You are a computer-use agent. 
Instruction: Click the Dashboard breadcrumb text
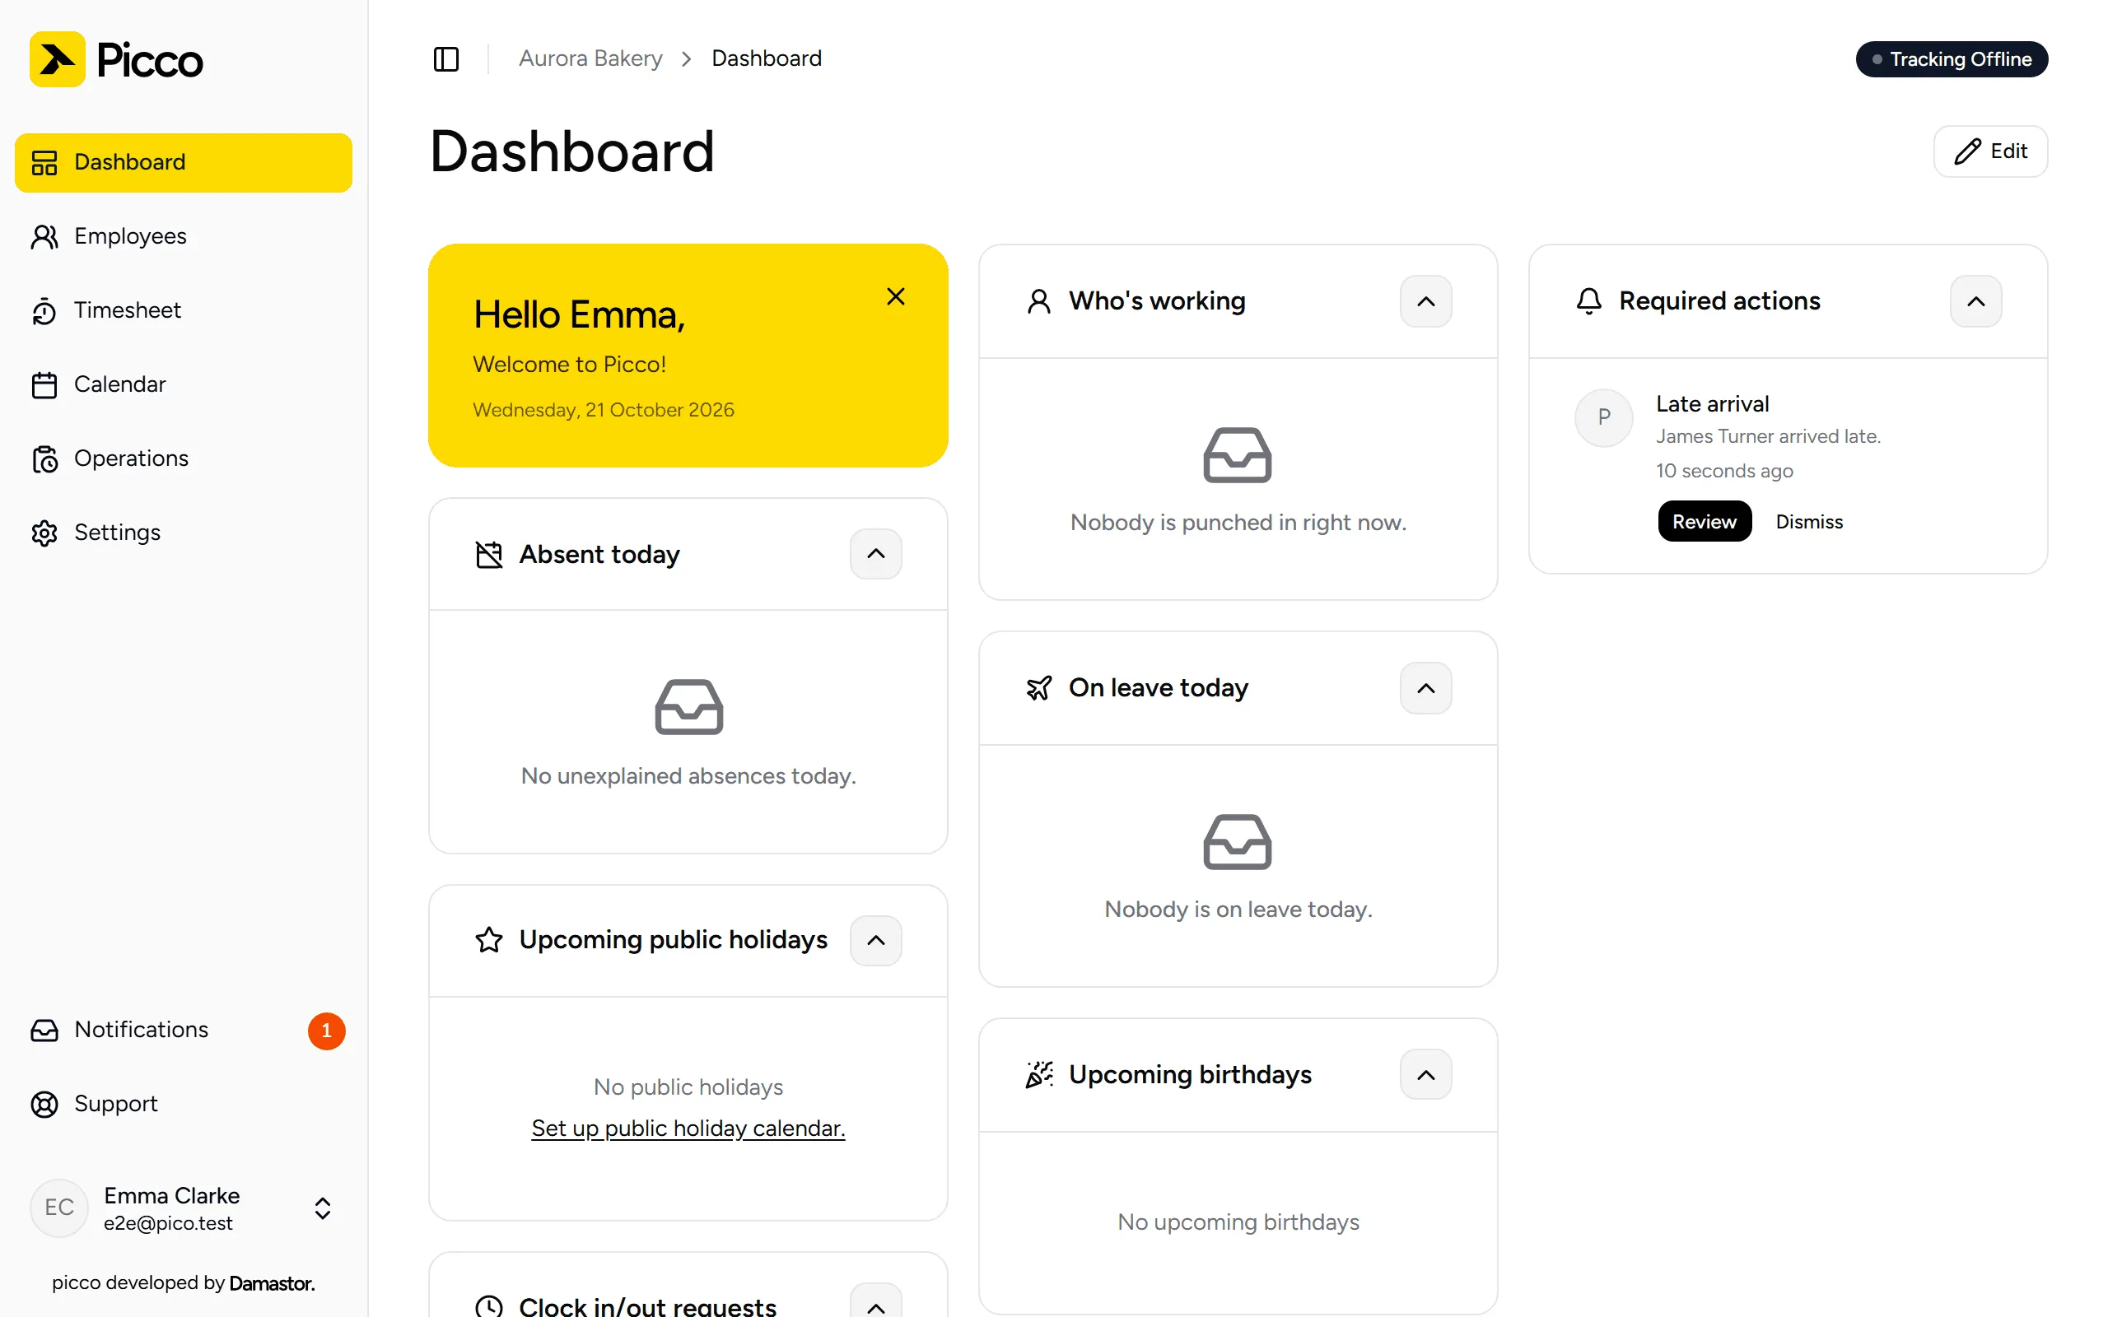pyautogui.click(x=767, y=58)
